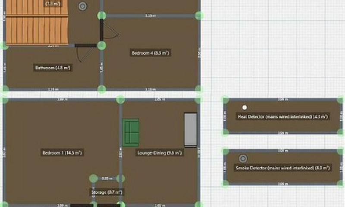Select top-right corner node of Bedroom 4

pyautogui.click(x=199, y=16)
